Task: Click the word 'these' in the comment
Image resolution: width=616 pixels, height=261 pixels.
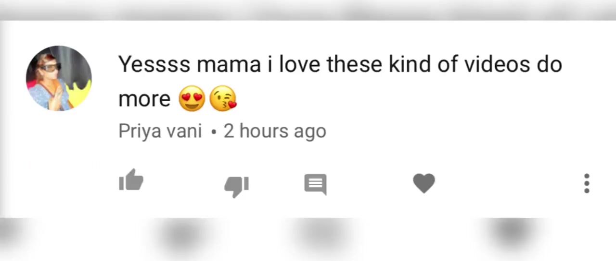Action: 354,64
